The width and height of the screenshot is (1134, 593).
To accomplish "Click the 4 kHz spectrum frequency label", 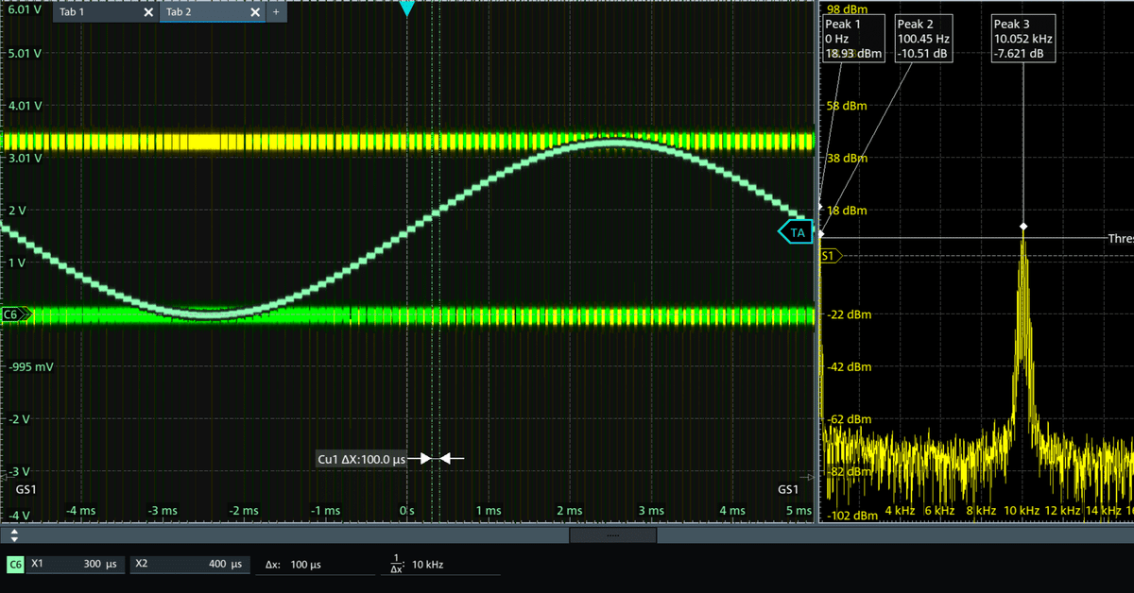I will [900, 511].
